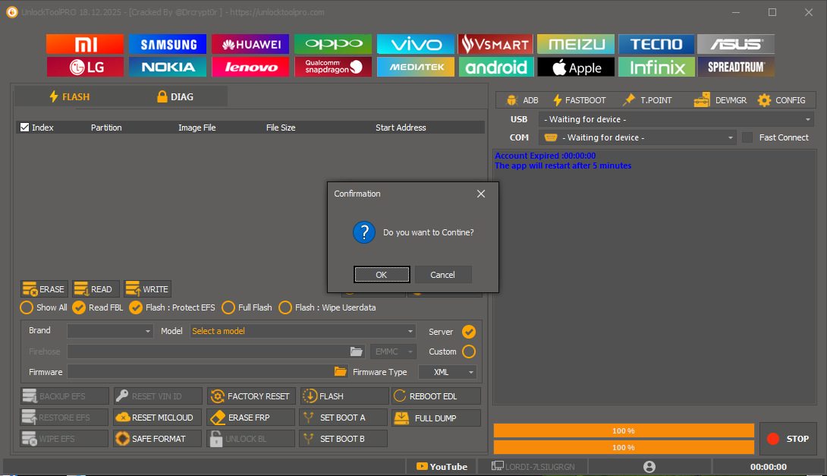Select the Vsmart brand logo
Screen dimensions: 827x476
pos(495,44)
